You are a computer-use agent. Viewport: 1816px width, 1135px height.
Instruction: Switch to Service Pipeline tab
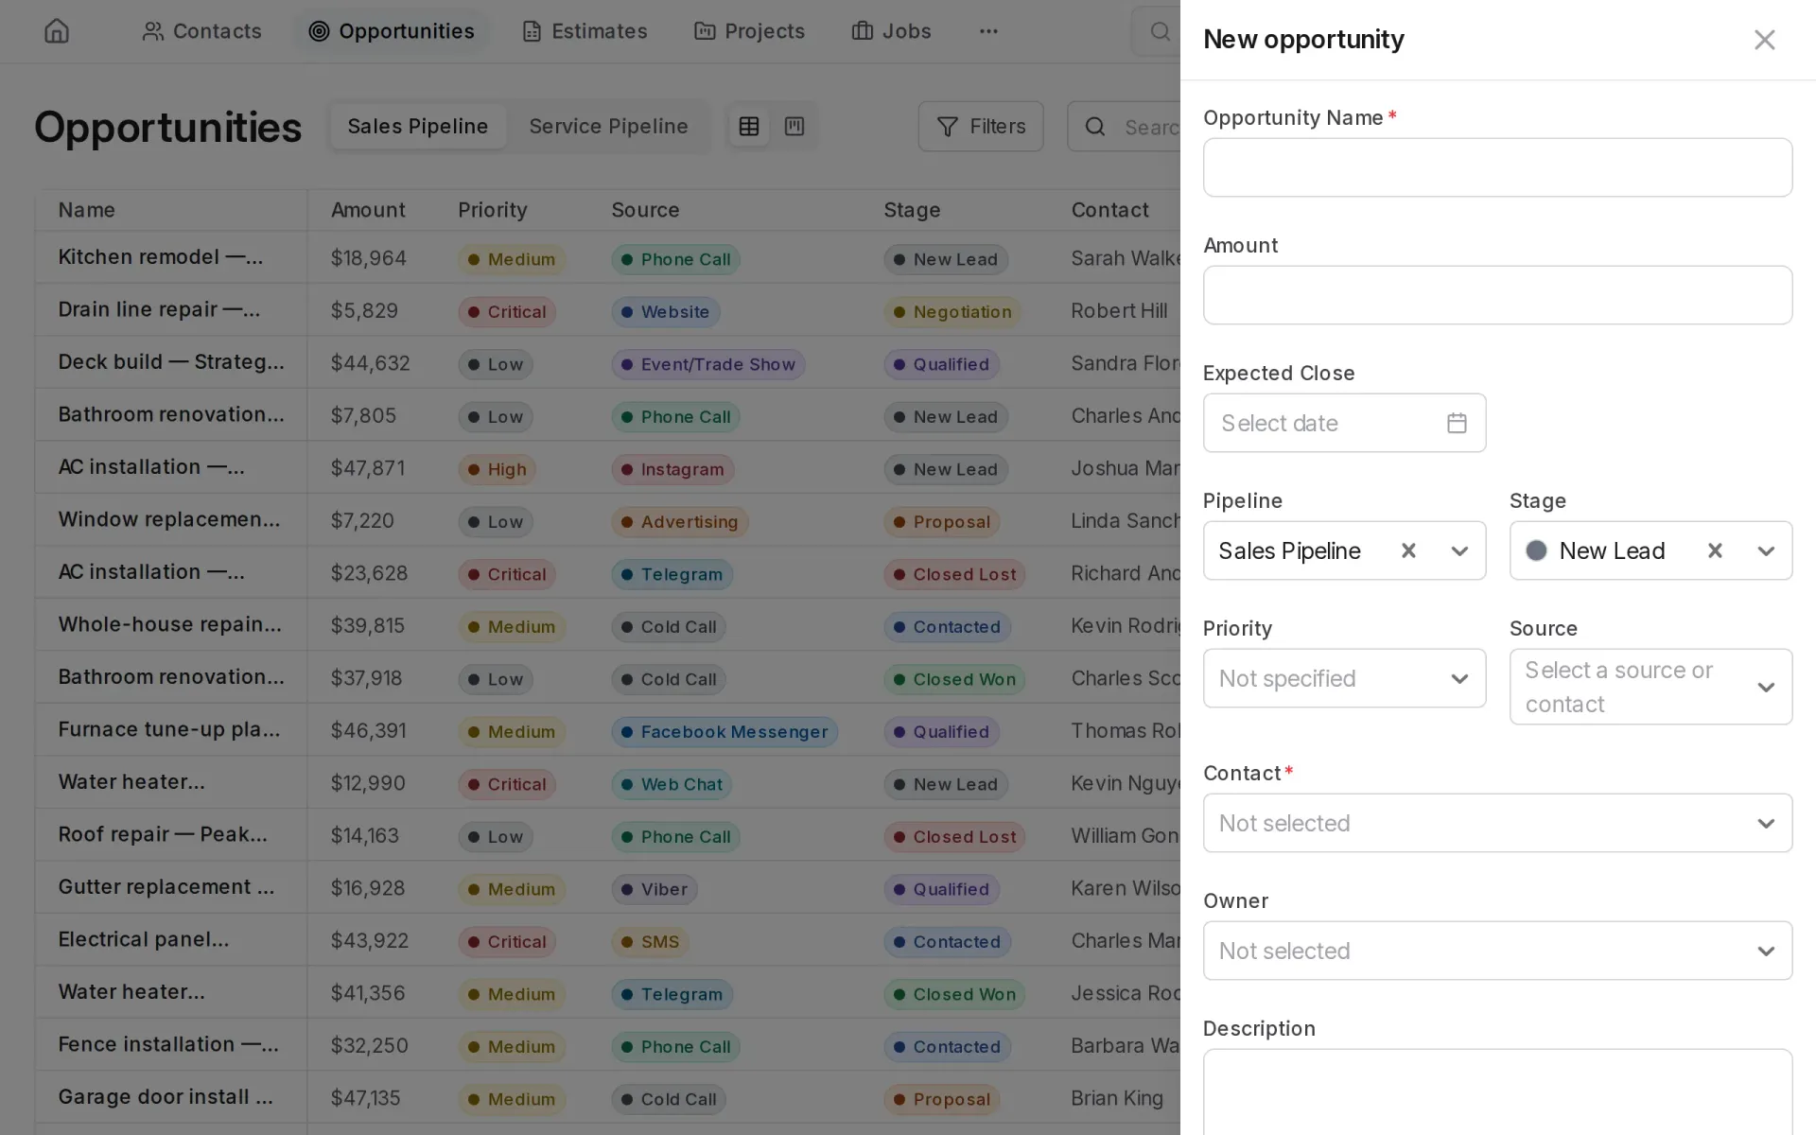(608, 127)
